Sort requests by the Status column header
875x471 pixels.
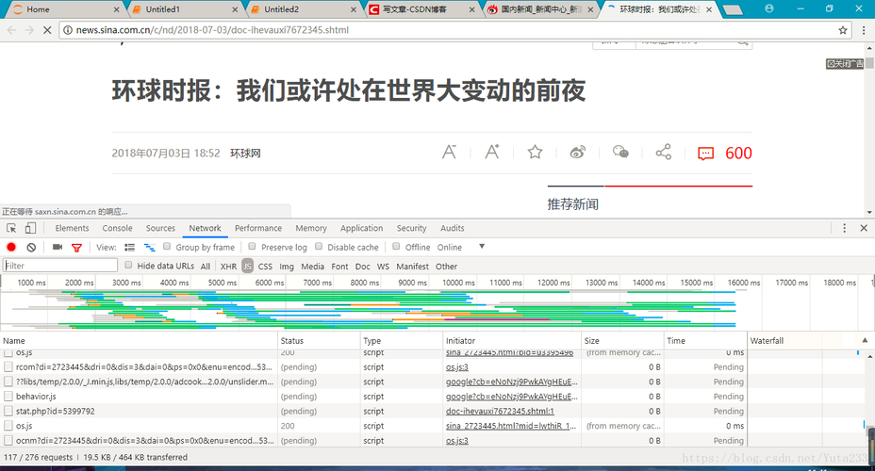point(320,340)
